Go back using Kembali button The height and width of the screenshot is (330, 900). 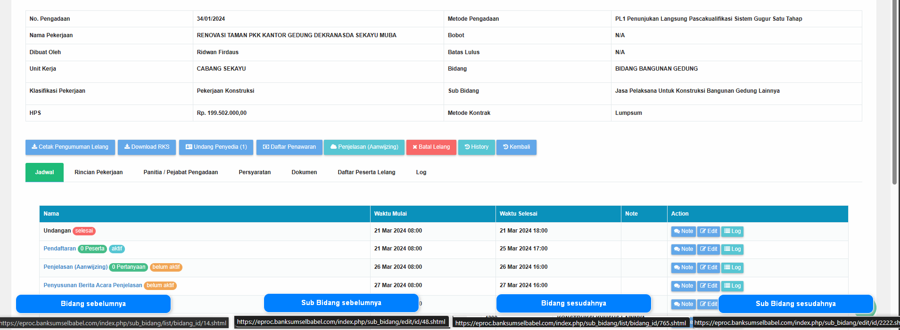[516, 147]
